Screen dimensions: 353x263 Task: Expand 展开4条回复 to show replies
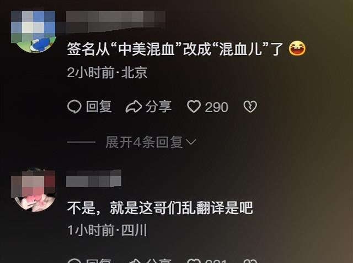tap(151, 142)
